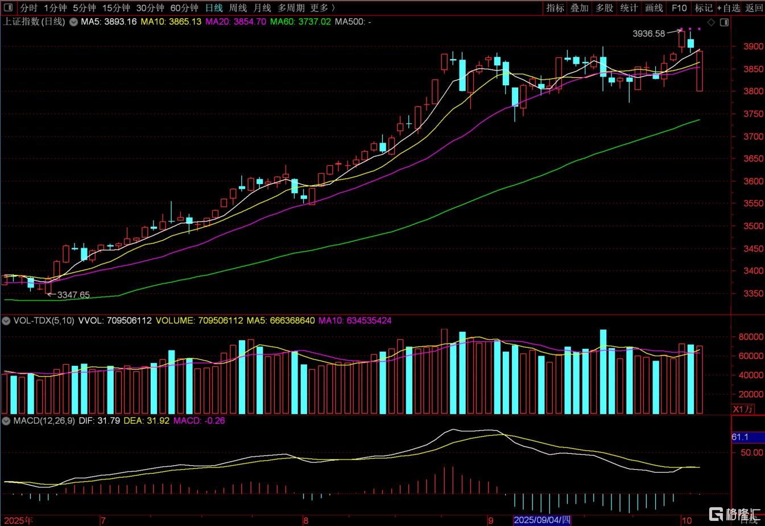This screenshot has width=765, height=526.
Task: Click the diamond marker icon above chart
Action: [x=711, y=22]
